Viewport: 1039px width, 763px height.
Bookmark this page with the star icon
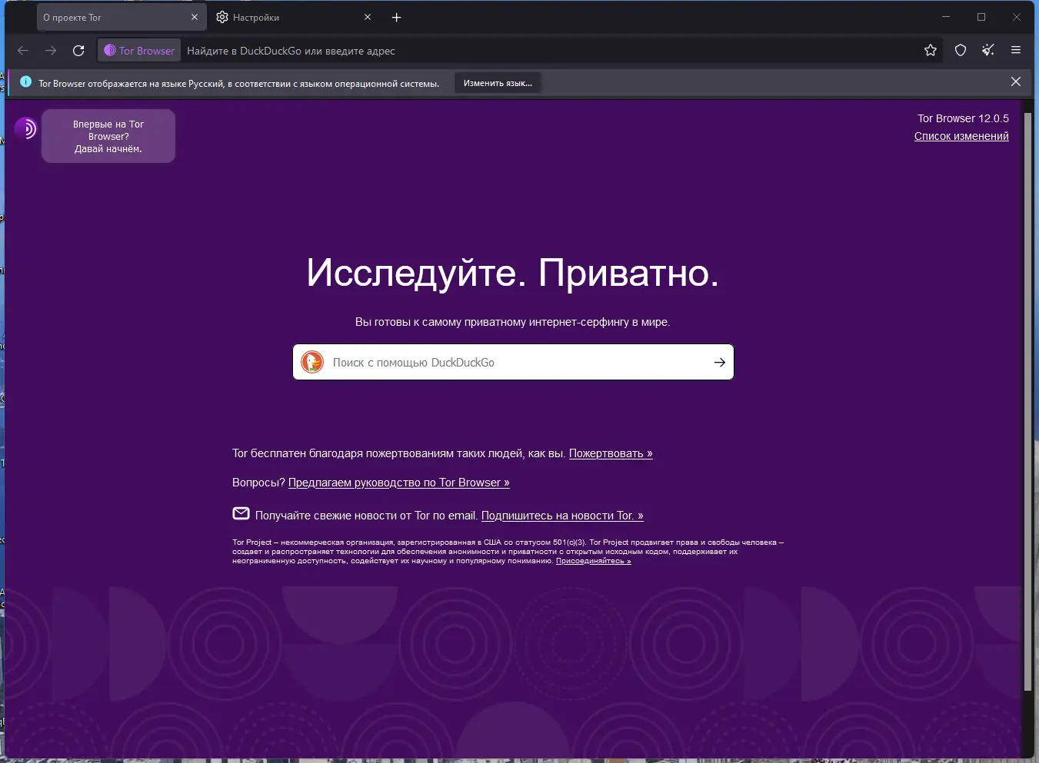pyautogui.click(x=931, y=51)
